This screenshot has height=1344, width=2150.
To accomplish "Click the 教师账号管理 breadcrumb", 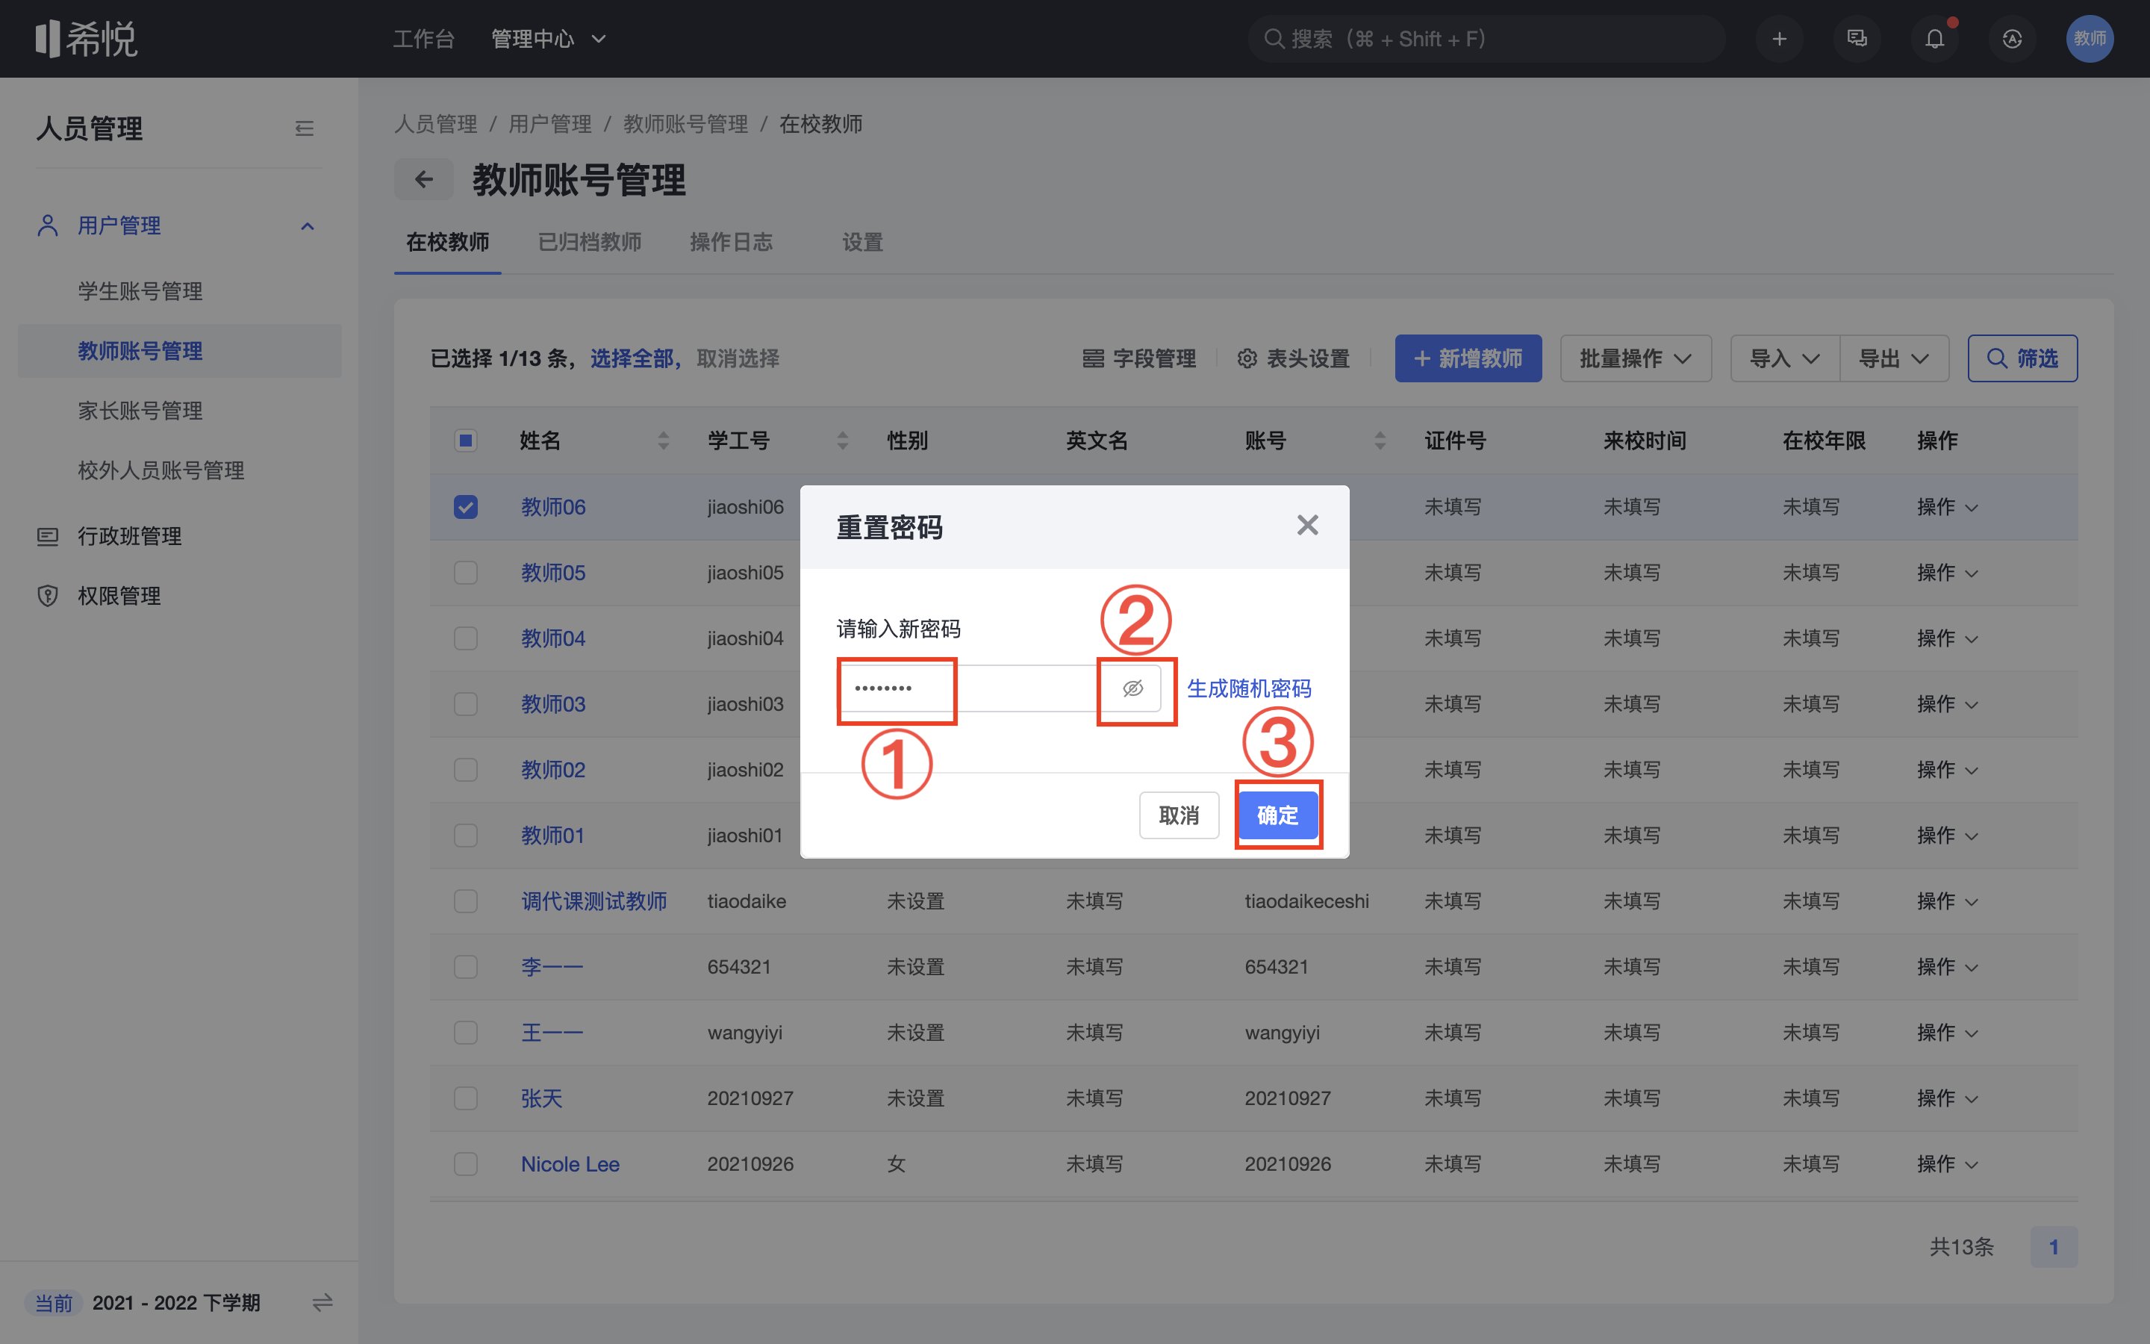I will (685, 123).
